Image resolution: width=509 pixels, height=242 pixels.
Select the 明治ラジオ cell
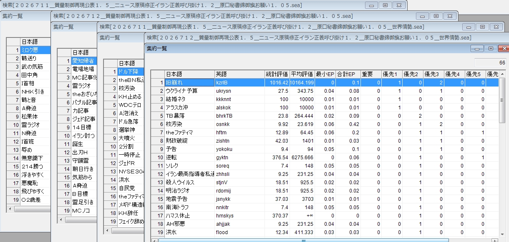[189, 190]
